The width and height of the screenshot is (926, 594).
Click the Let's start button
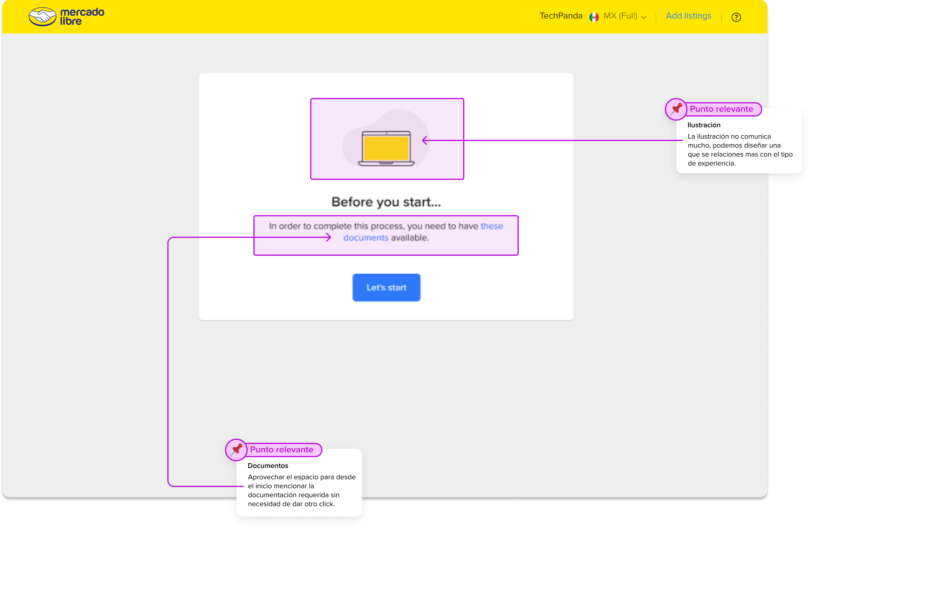386,287
